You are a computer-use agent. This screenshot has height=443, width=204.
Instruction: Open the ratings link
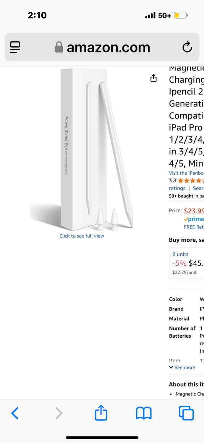pos(177,188)
